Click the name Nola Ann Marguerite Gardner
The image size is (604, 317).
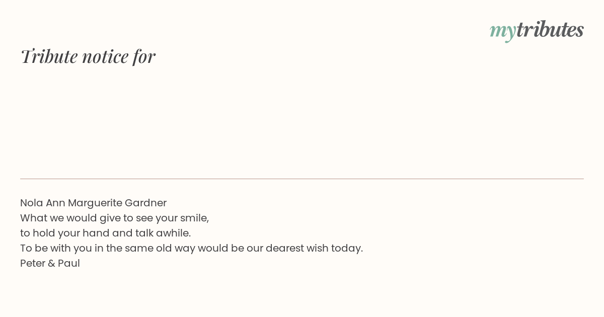tap(93, 203)
